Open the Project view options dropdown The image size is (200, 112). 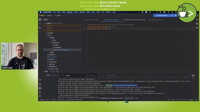[x=46, y=20]
